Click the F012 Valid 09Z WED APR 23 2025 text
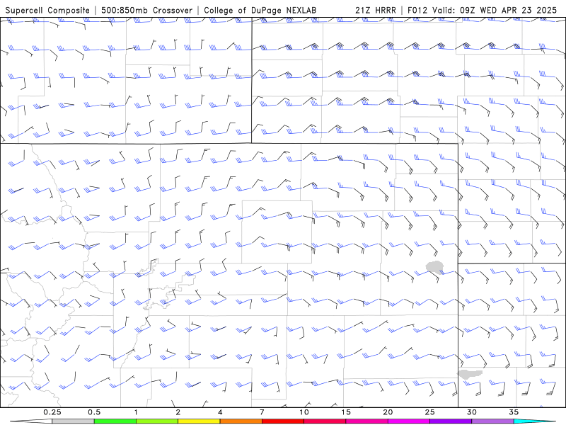 (483, 10)
